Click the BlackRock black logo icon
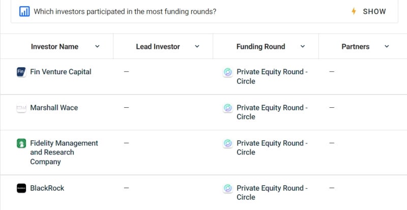 (21, 188)
